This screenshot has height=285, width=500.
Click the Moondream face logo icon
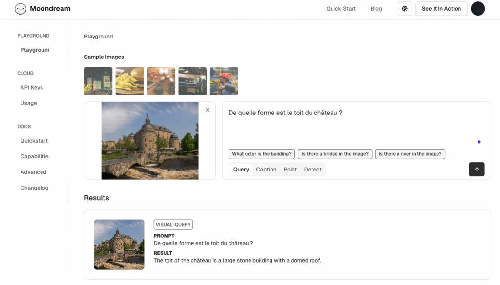point(21,9)
